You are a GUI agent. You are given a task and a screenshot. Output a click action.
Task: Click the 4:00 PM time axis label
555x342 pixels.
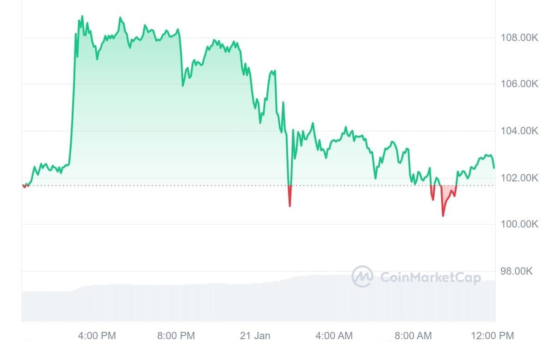97,336
